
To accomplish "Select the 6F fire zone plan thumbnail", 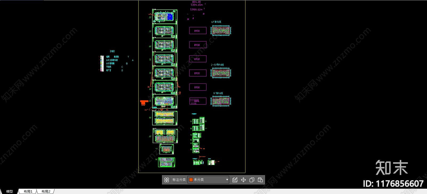I will [221, 31].
